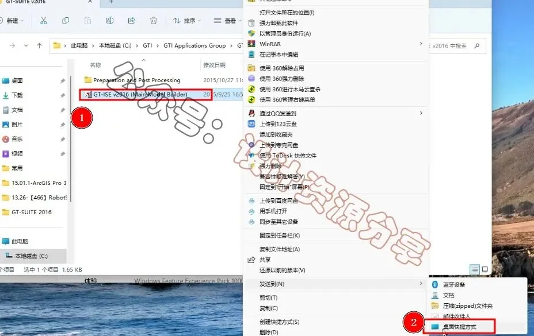The width and height of the screenshot is (534, 336).
Task: Choose 使用 360管理右键菜单
Action: tap(287, 99)
